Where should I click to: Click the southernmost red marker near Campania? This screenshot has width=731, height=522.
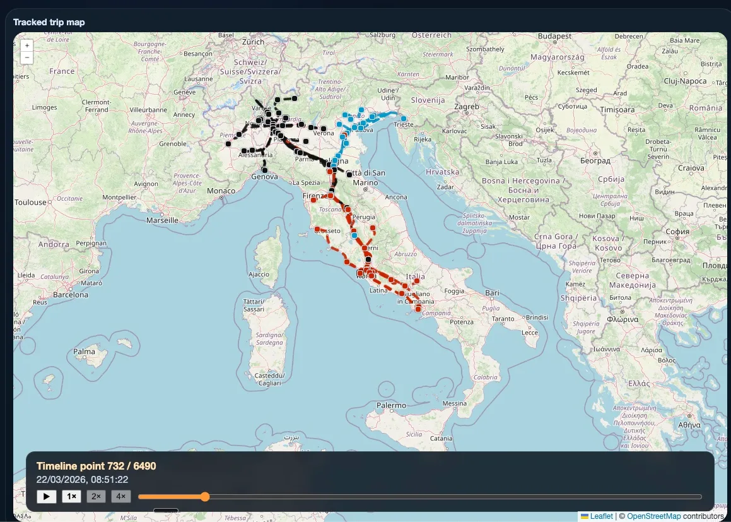click(418, 309)
